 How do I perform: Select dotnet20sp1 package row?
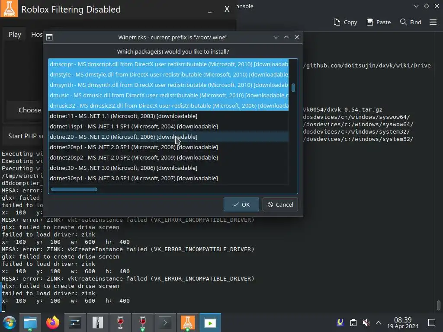coord(169,147)
